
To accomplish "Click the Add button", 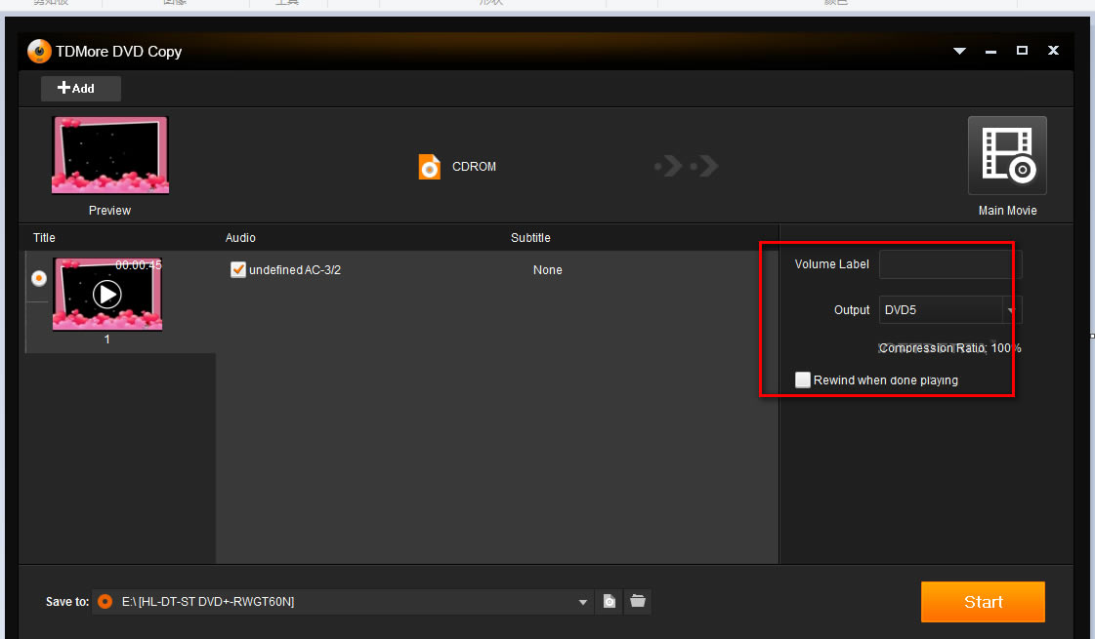I will [80, 88].
